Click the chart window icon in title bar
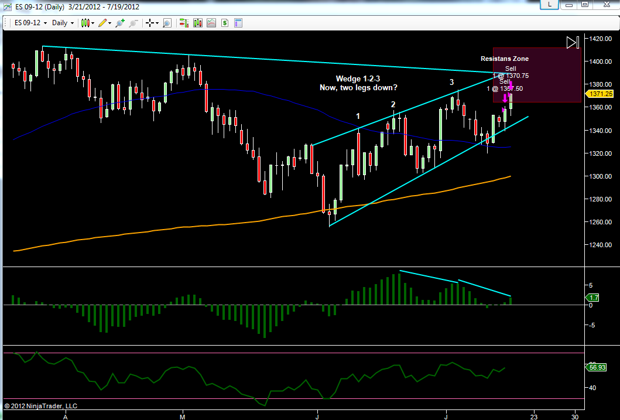Viewport: 620px width, 420px height. 8,6
